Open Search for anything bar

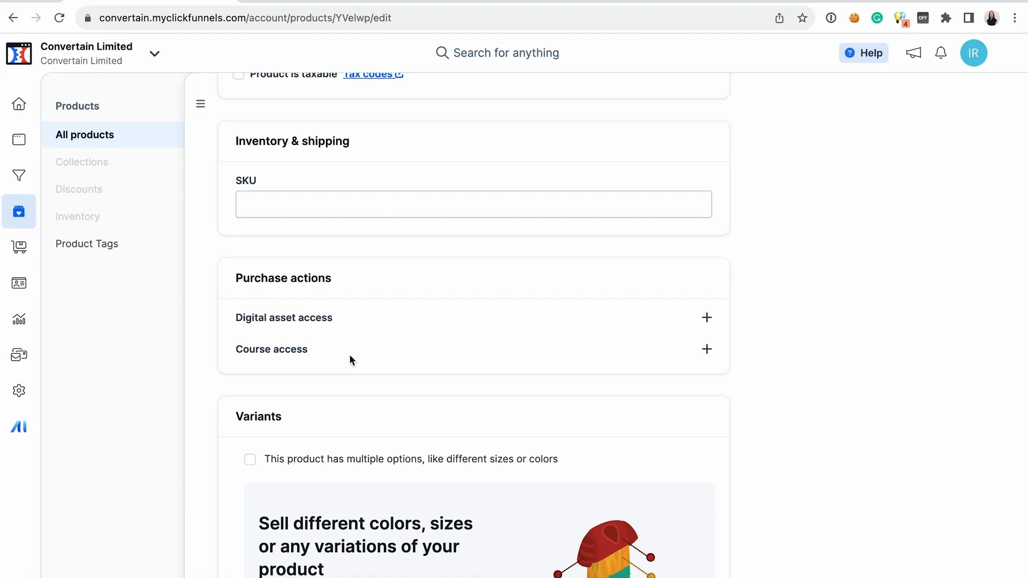pyautogui.click(x=506, y=52)
